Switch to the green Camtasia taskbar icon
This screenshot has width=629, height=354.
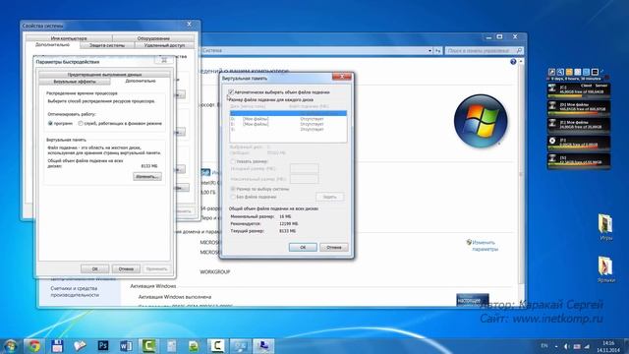coord(148,345)
